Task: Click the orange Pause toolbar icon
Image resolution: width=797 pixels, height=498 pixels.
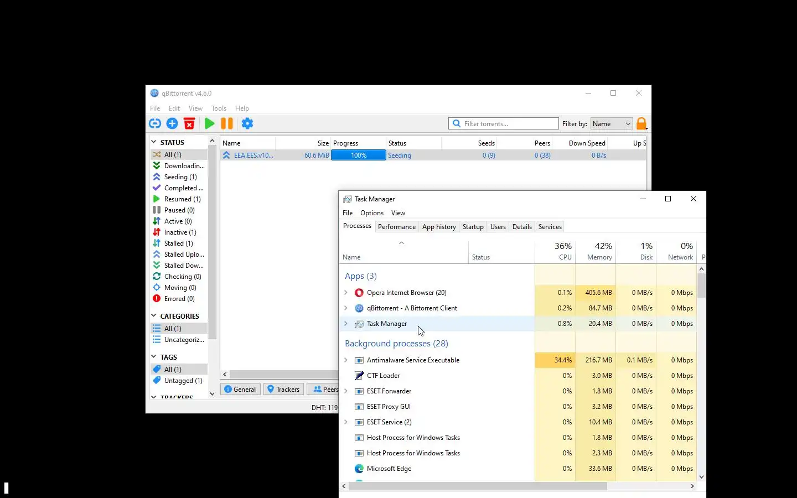Action: pos(227,123)
